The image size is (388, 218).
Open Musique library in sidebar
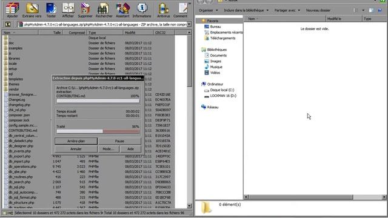pos(216,67)
